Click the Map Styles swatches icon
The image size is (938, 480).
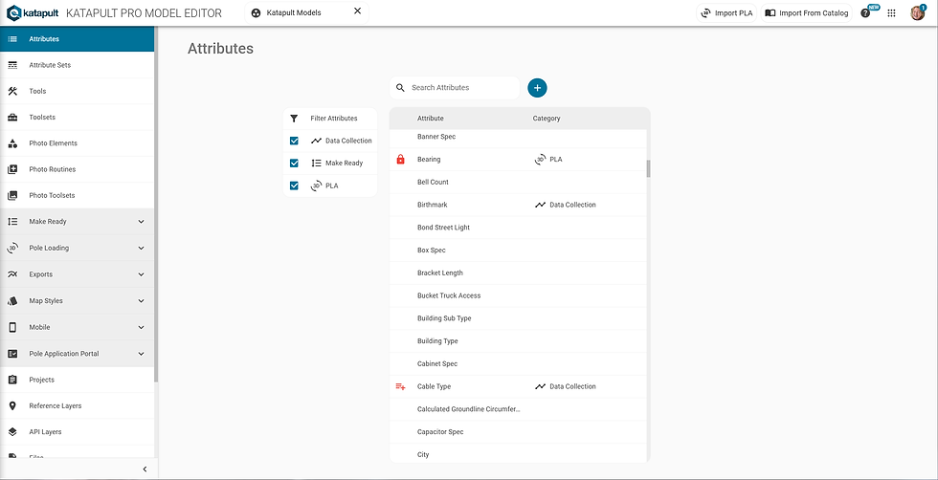[12, 300]
